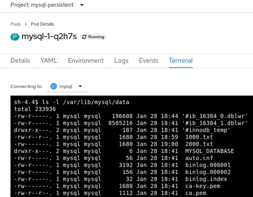
Task: Click the 1000.txt filename in terminal
Action: [x=199, y=137]
